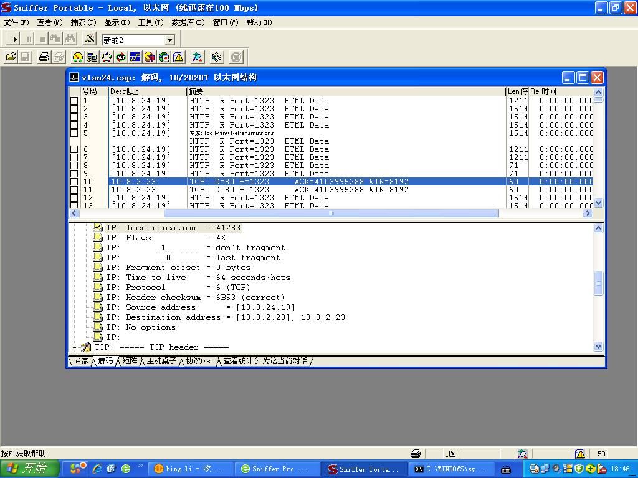The height and width of the screenshot is (478, 638).
Task: Toggle the checkbox for packet 11
Action: [74, 190]
